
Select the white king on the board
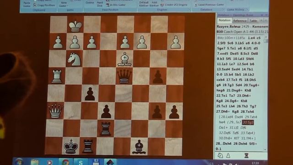pos(75,26)
